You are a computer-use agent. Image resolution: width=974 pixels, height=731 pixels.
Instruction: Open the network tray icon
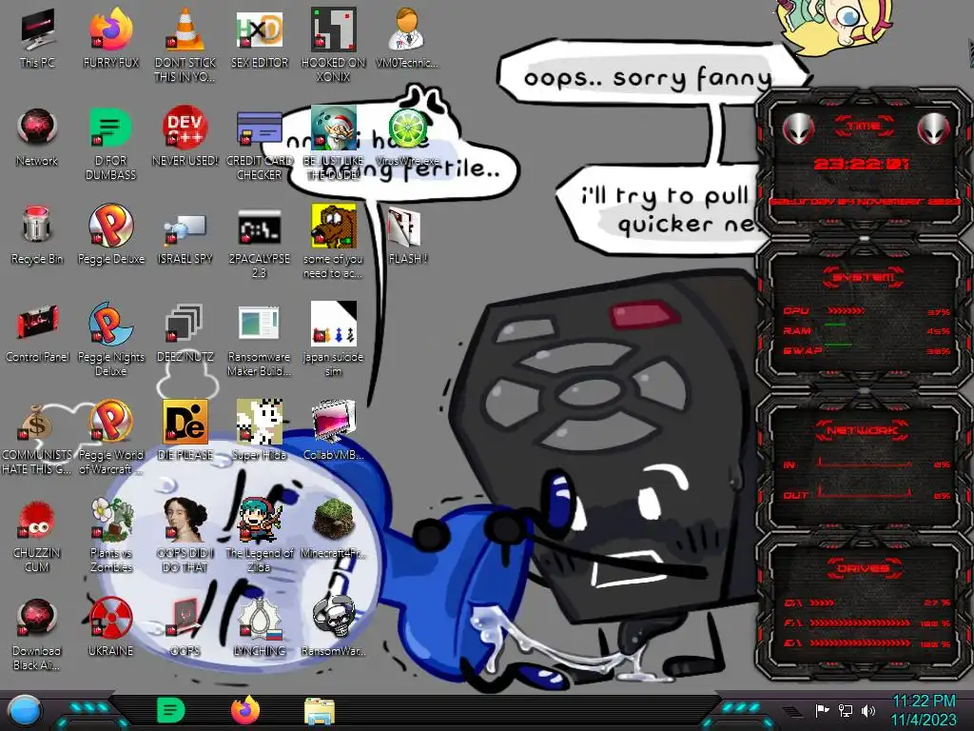pos(846,710)
